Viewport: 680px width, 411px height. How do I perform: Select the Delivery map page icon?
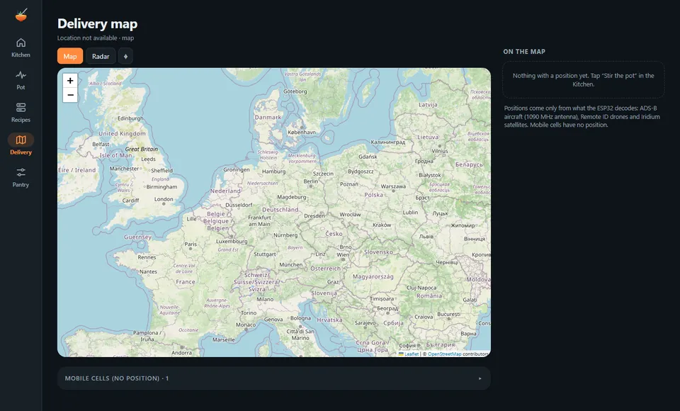pyautogui.click(x=21, y=140)
